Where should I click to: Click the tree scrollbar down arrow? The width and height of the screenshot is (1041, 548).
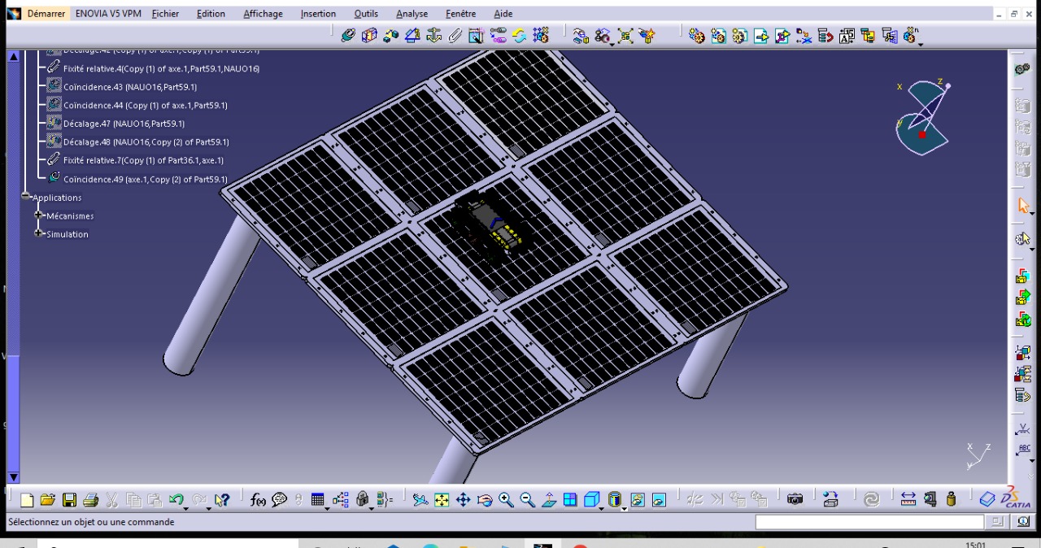click(x=12, y=477)
